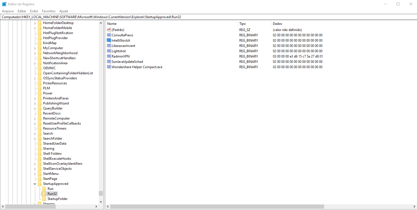Viewport: 417px width, 210px height.
Task: Click values pane scroll right arrow
Action: click(414, 207)
